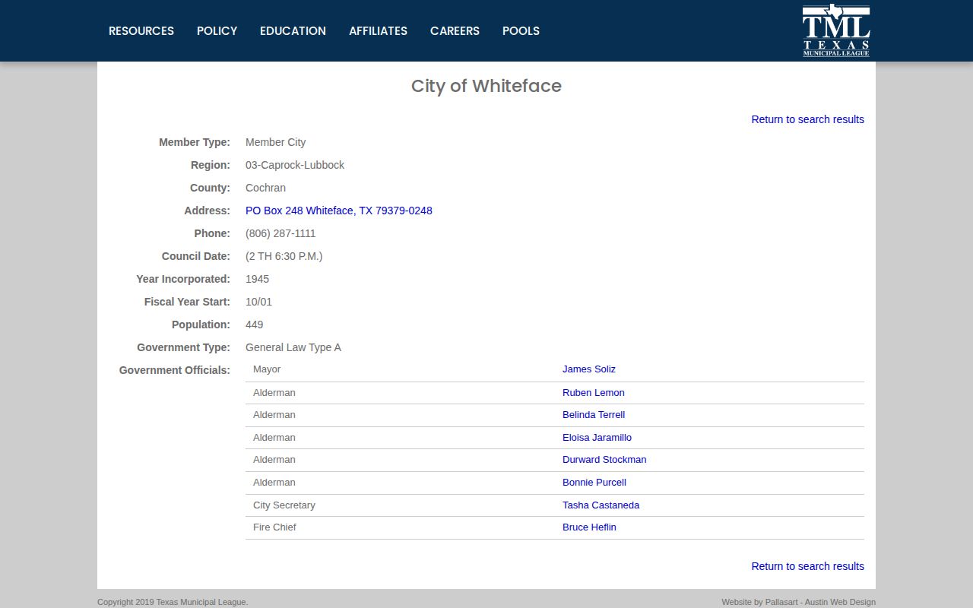Select the year incorporated value 1945
The width and height of the screenshot is (973, 608).
click(257, 279)
